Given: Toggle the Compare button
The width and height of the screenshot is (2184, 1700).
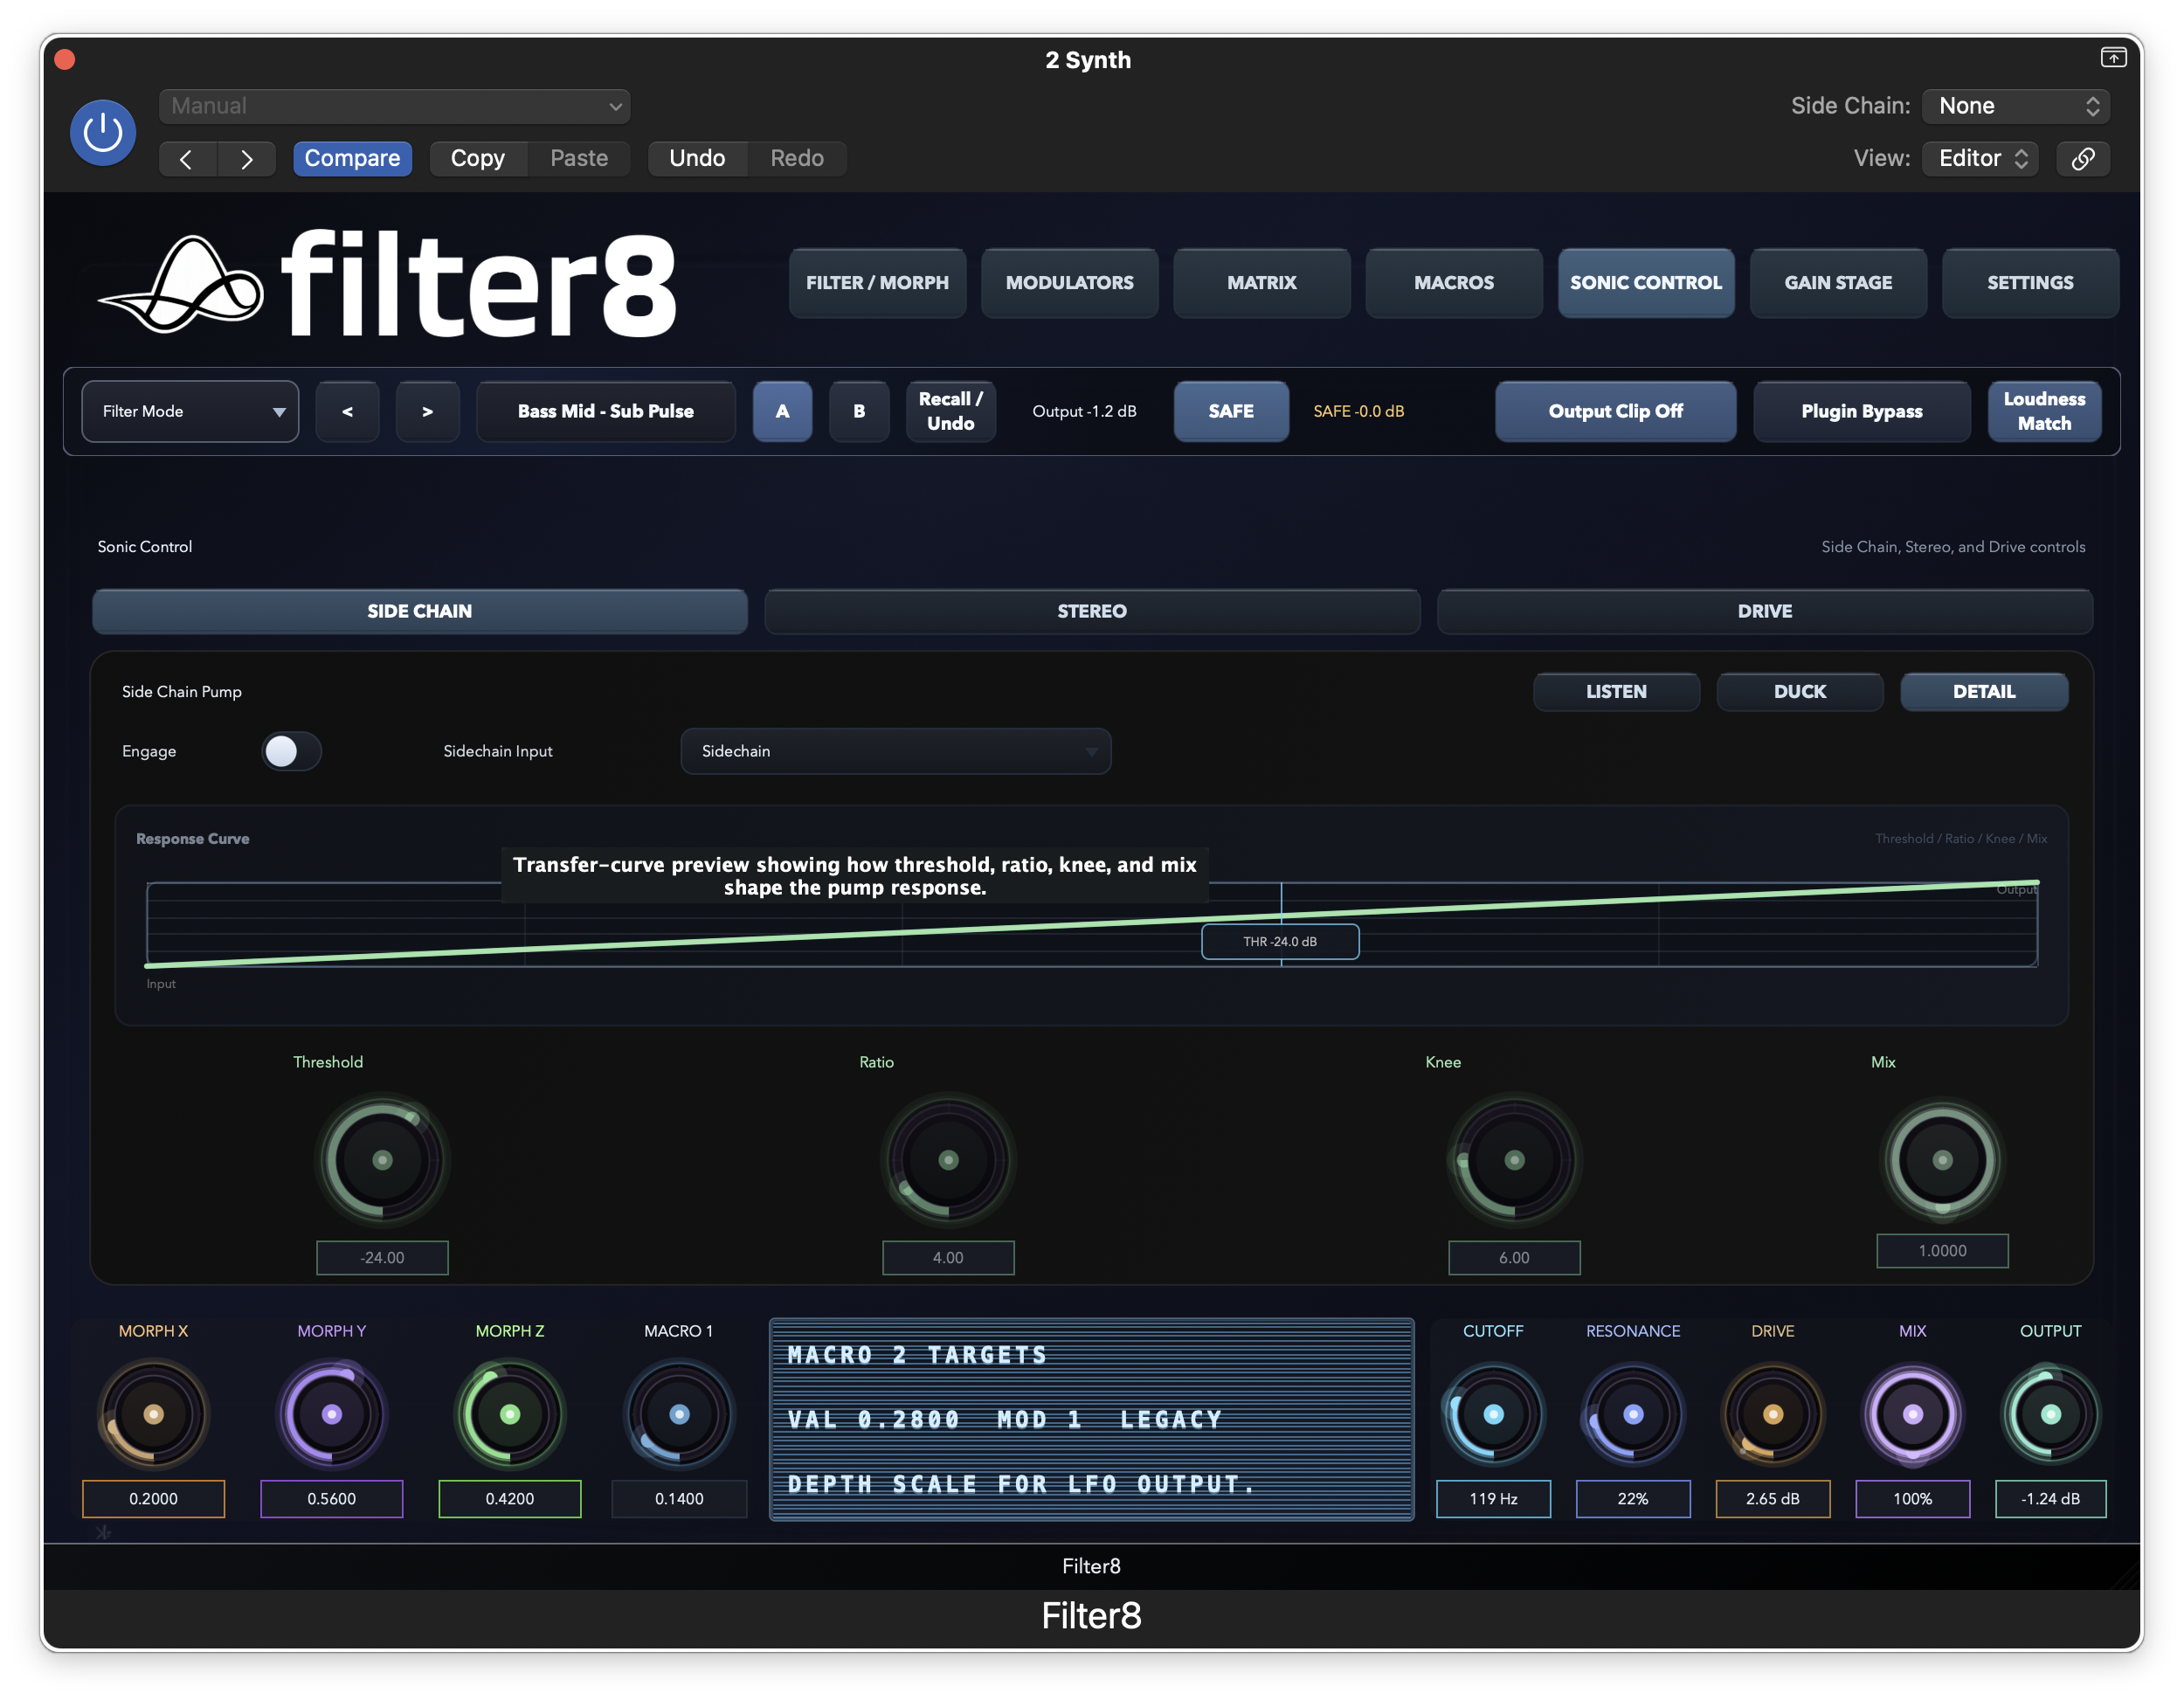Looking at the screenshot, I should 352,159.
